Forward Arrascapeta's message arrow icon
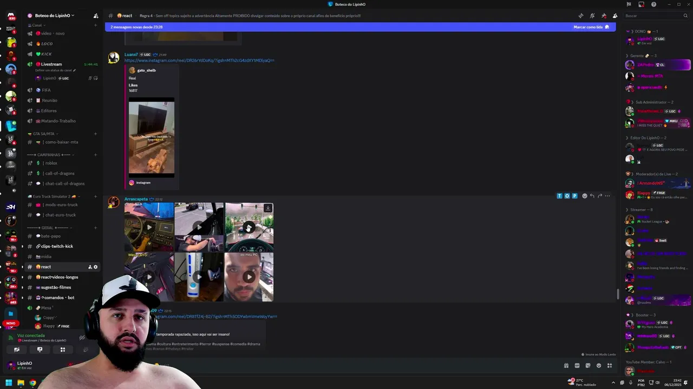The image size is (693, 389). click(x=599, y=196)
